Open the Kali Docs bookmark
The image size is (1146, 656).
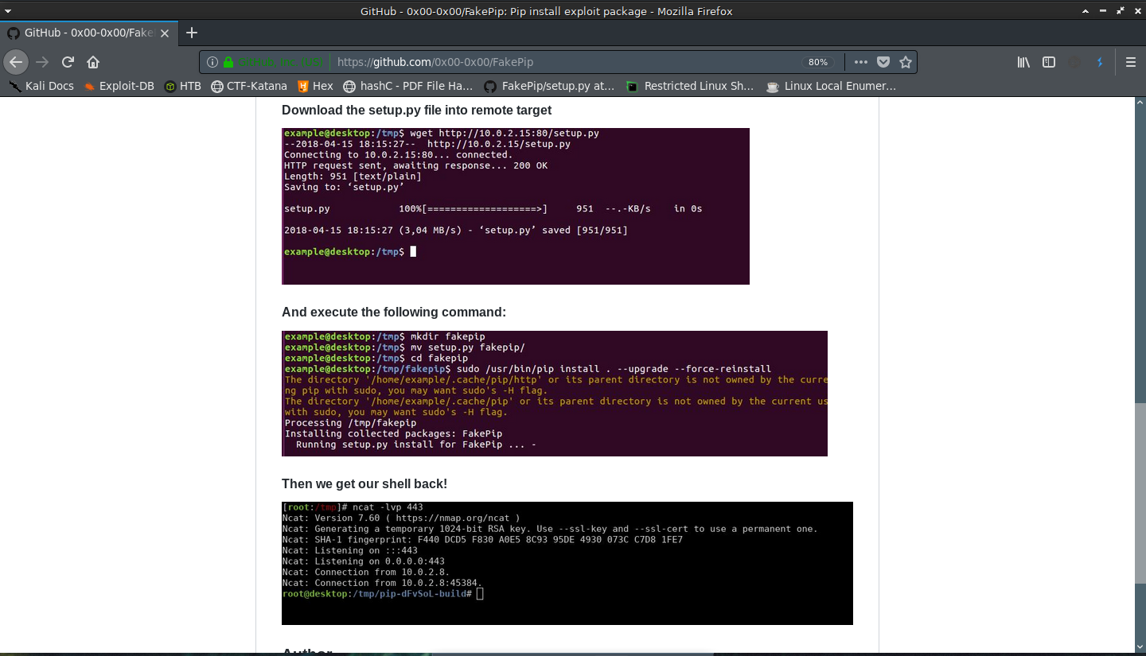(41, 86)
